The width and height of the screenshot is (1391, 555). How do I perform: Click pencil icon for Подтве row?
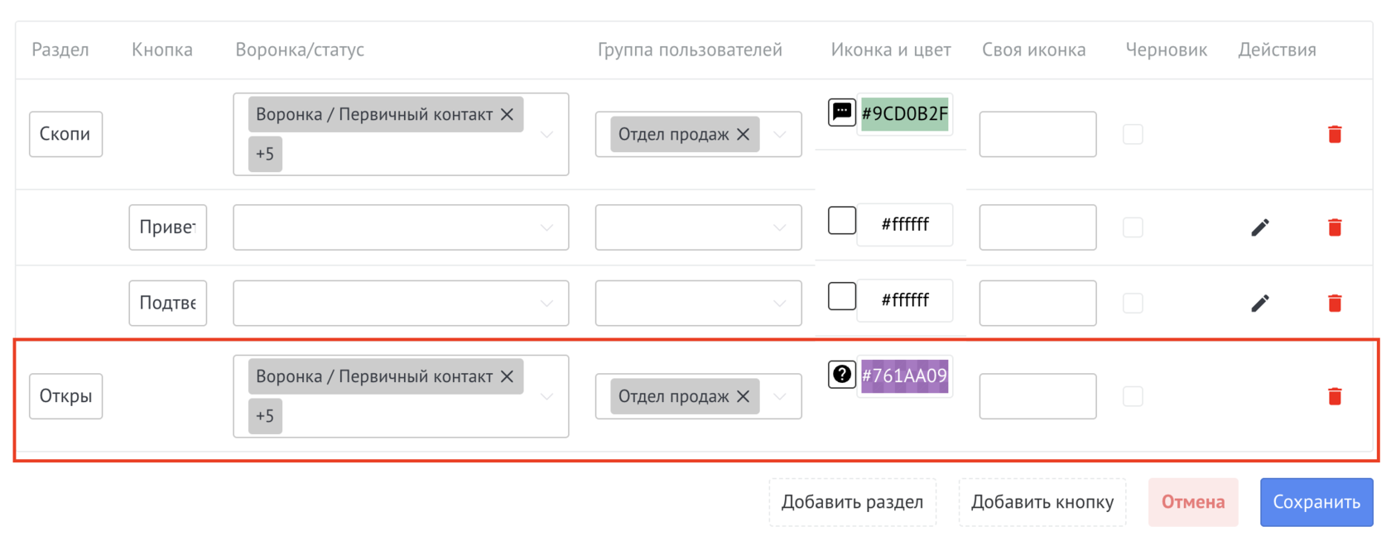(x=1259, y=304)
